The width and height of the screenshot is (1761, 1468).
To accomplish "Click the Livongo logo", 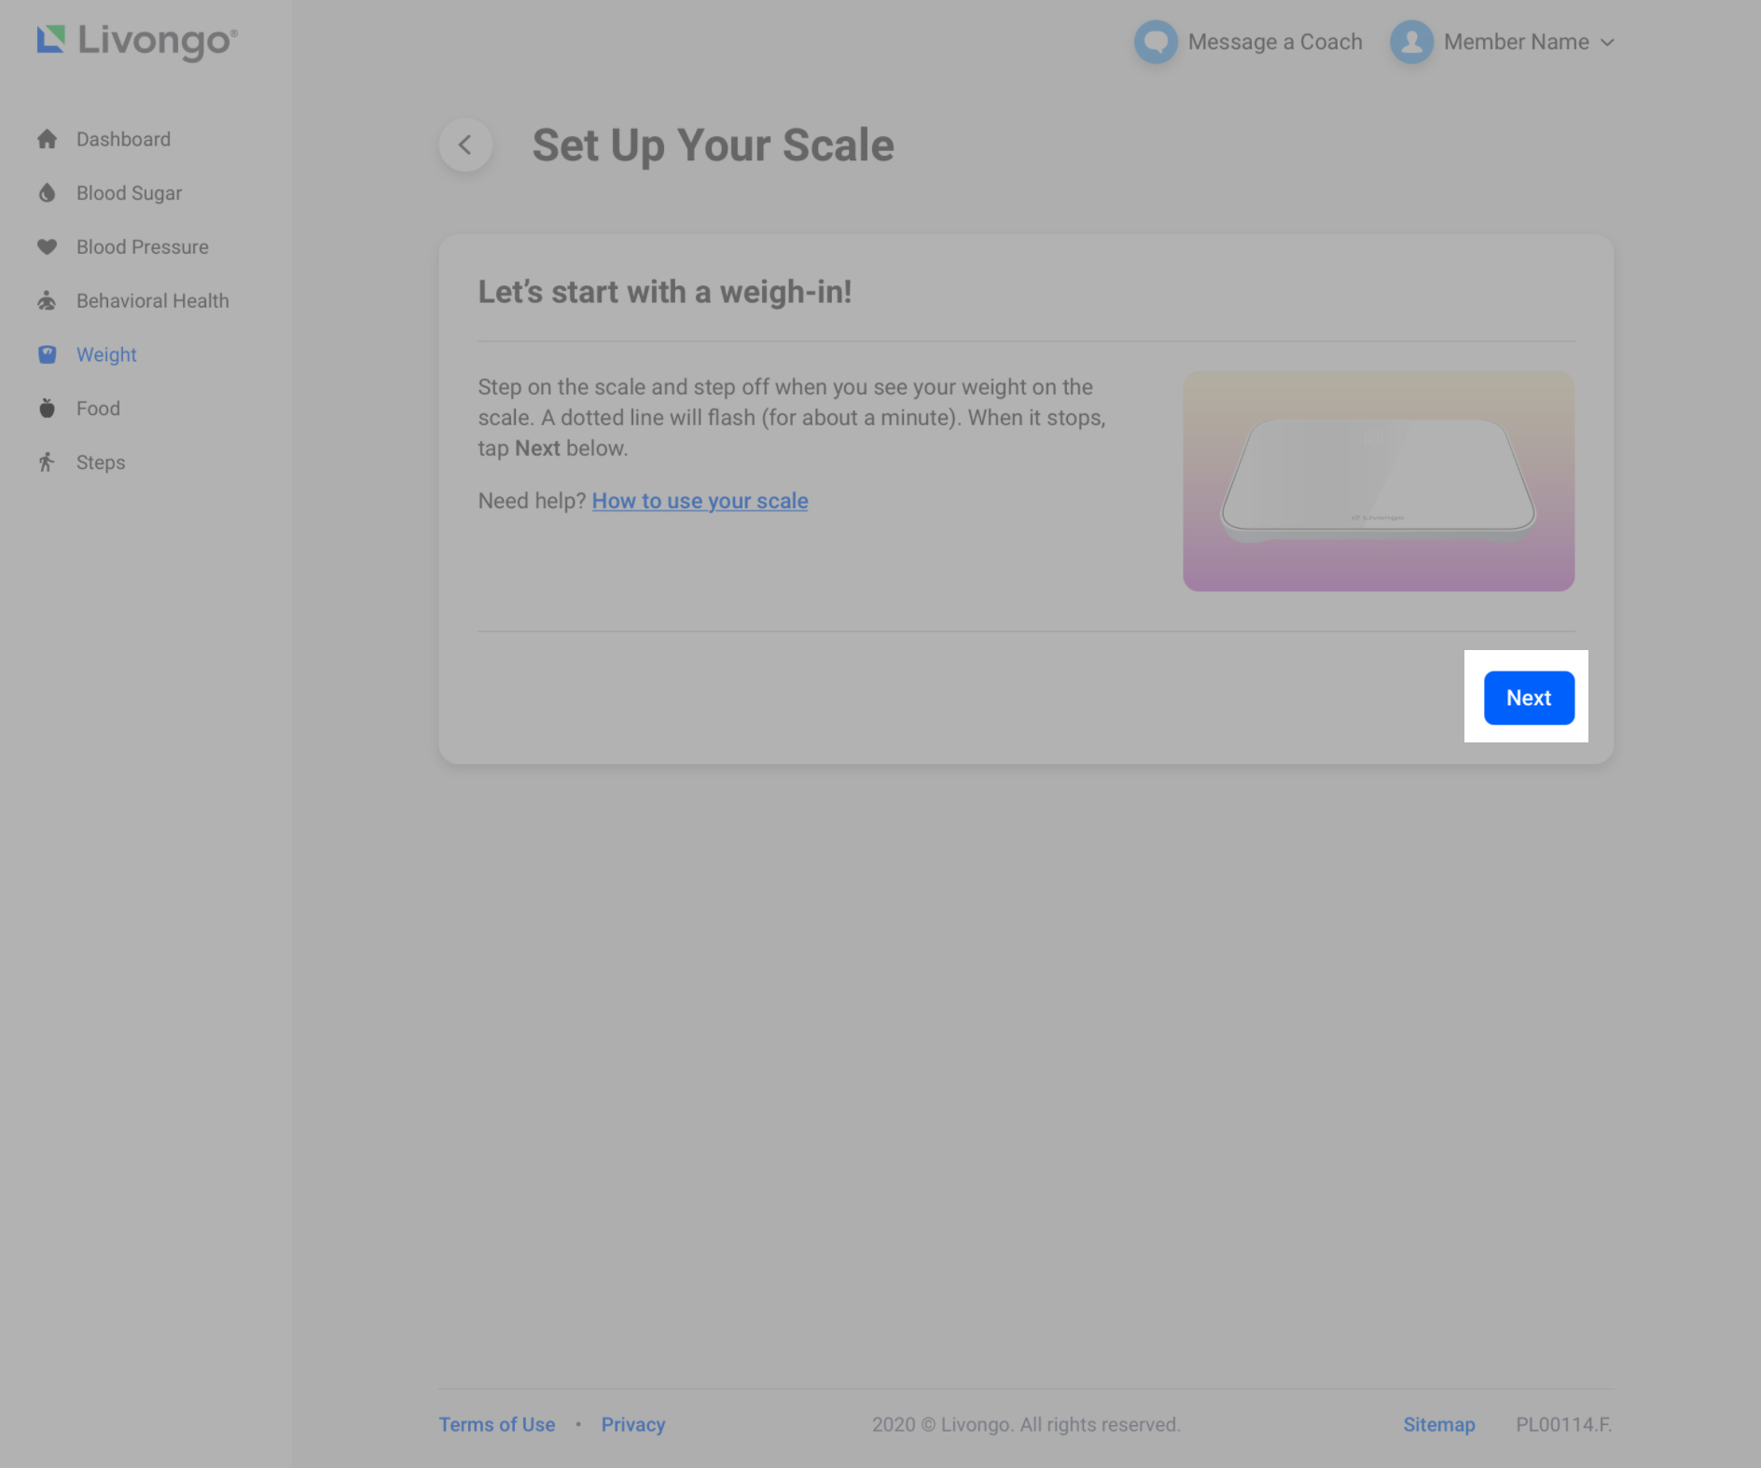I will click(136, 40).
